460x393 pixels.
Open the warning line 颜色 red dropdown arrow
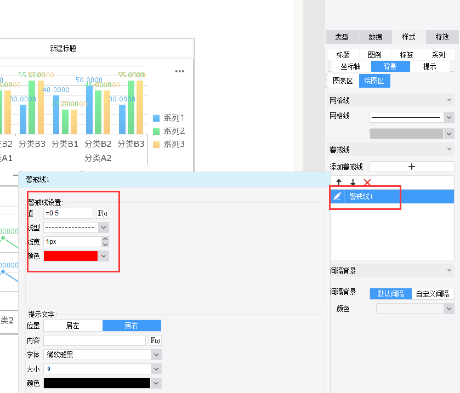tap(104, 256)
